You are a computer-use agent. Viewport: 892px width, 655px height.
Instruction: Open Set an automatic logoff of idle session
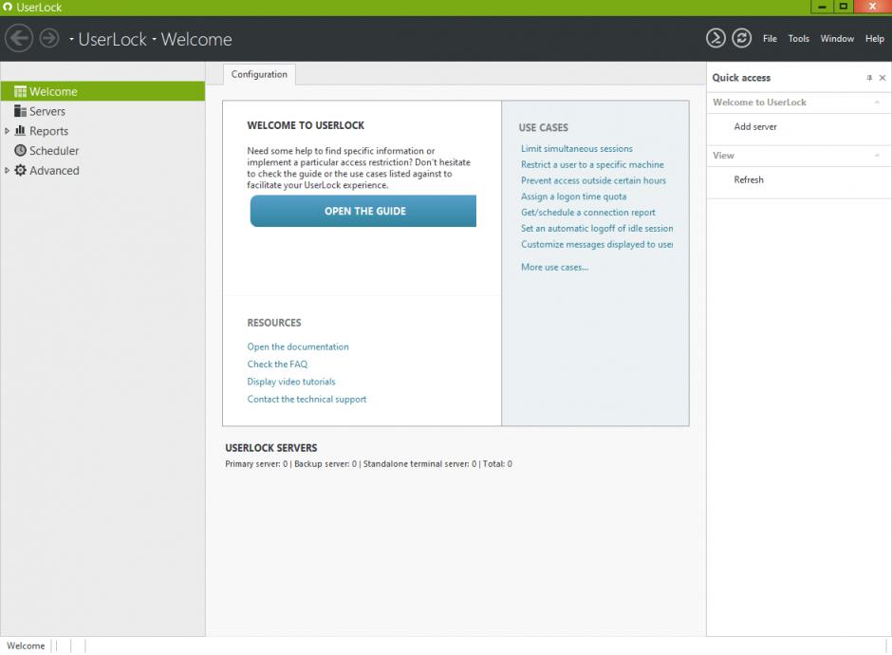597,228
